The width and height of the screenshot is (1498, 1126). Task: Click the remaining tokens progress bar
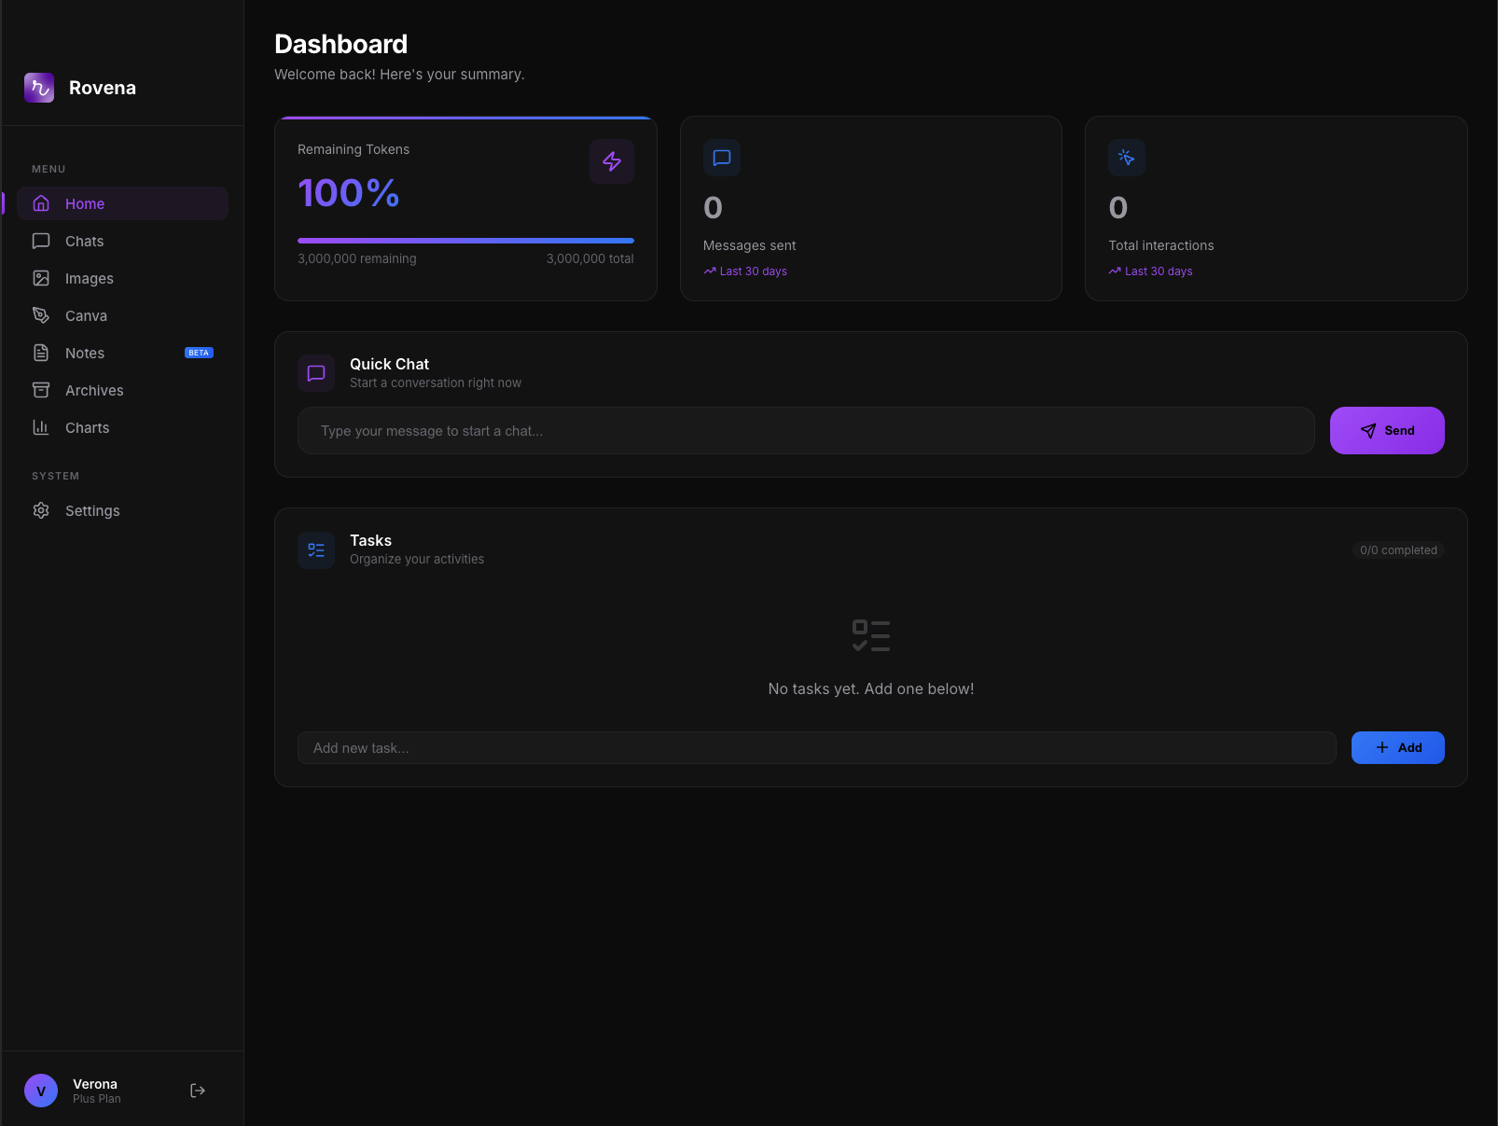click(465, 241)
